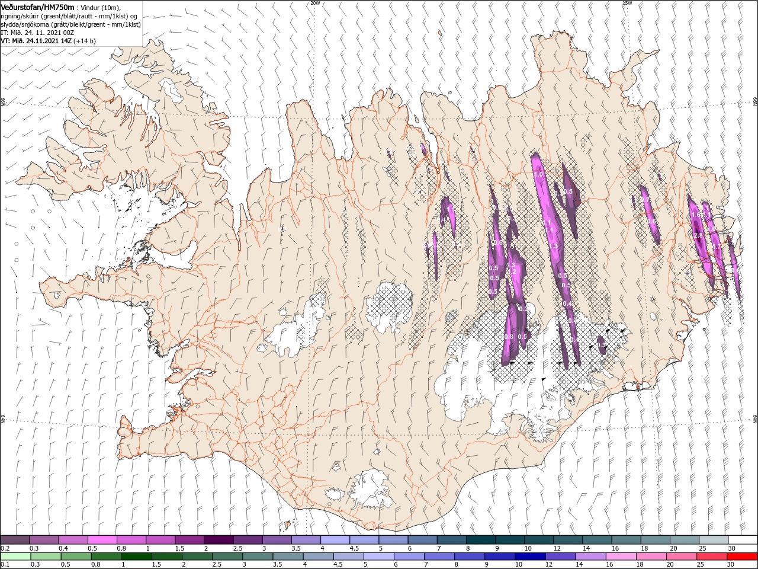Click the Veðurstofan/HM750m title text
Screen dimensions: 758x569
point(37,7)
